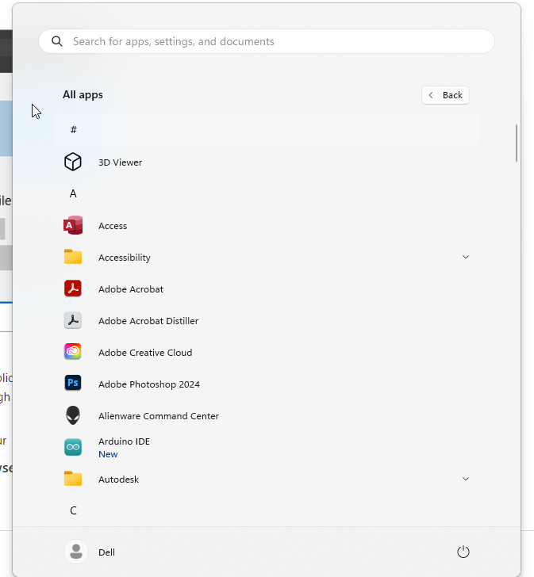Expand the Autodesk folder chevron
The height and width of the screenshot is (577, 534).
point(466,479)
